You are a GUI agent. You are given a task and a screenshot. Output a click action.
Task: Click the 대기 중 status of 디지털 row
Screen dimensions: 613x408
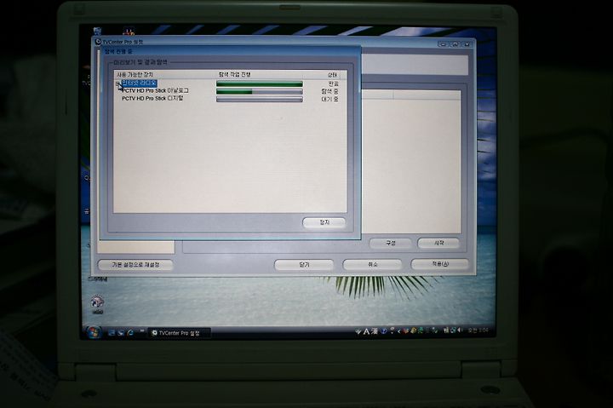pos(330,100)
